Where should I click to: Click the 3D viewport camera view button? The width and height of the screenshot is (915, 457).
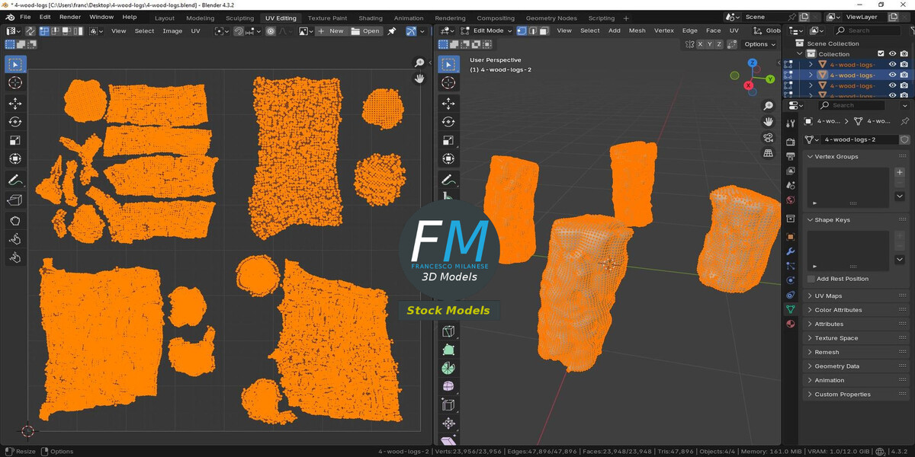click(769, 137)
